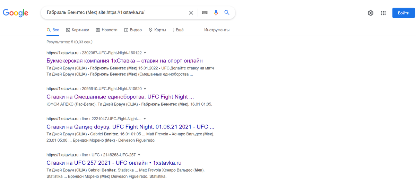Open the on-screen keyboard input tool
Screen dimensions: 416x182
[x=205, y=13]
